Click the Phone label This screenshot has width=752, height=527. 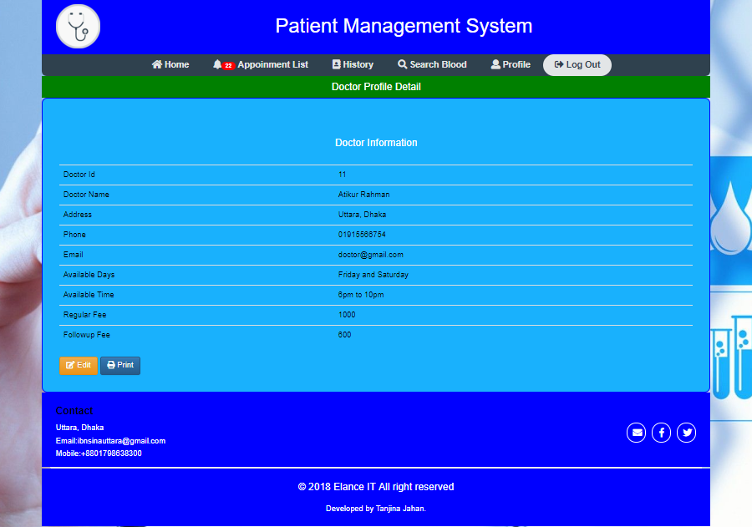pyautogui.click(x=74, y=235)
